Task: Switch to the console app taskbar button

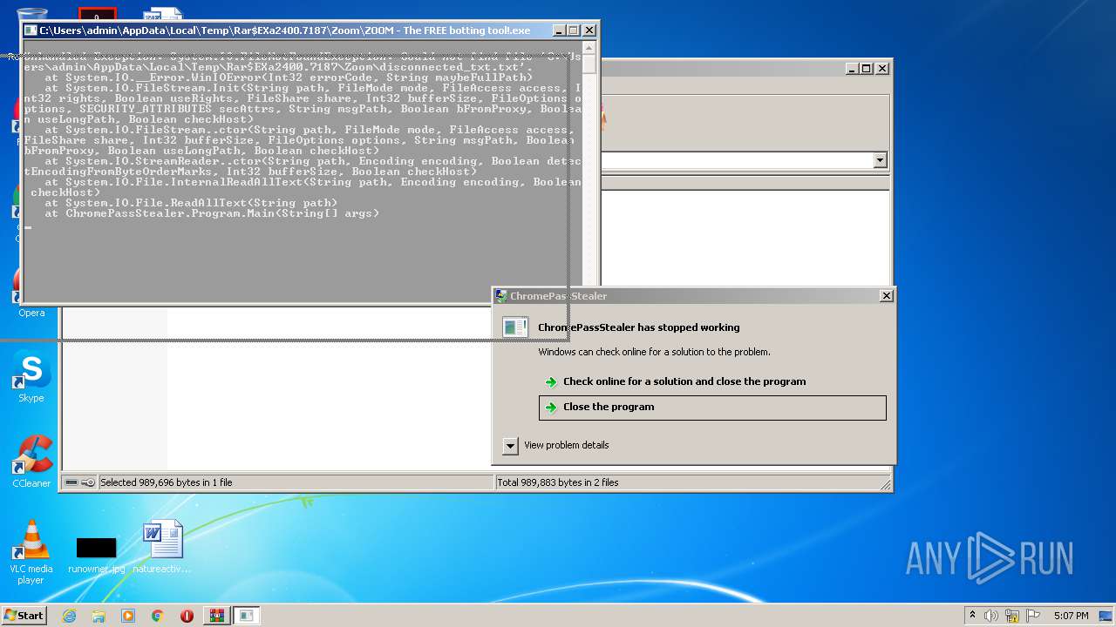Action: [x=247, y=616]
